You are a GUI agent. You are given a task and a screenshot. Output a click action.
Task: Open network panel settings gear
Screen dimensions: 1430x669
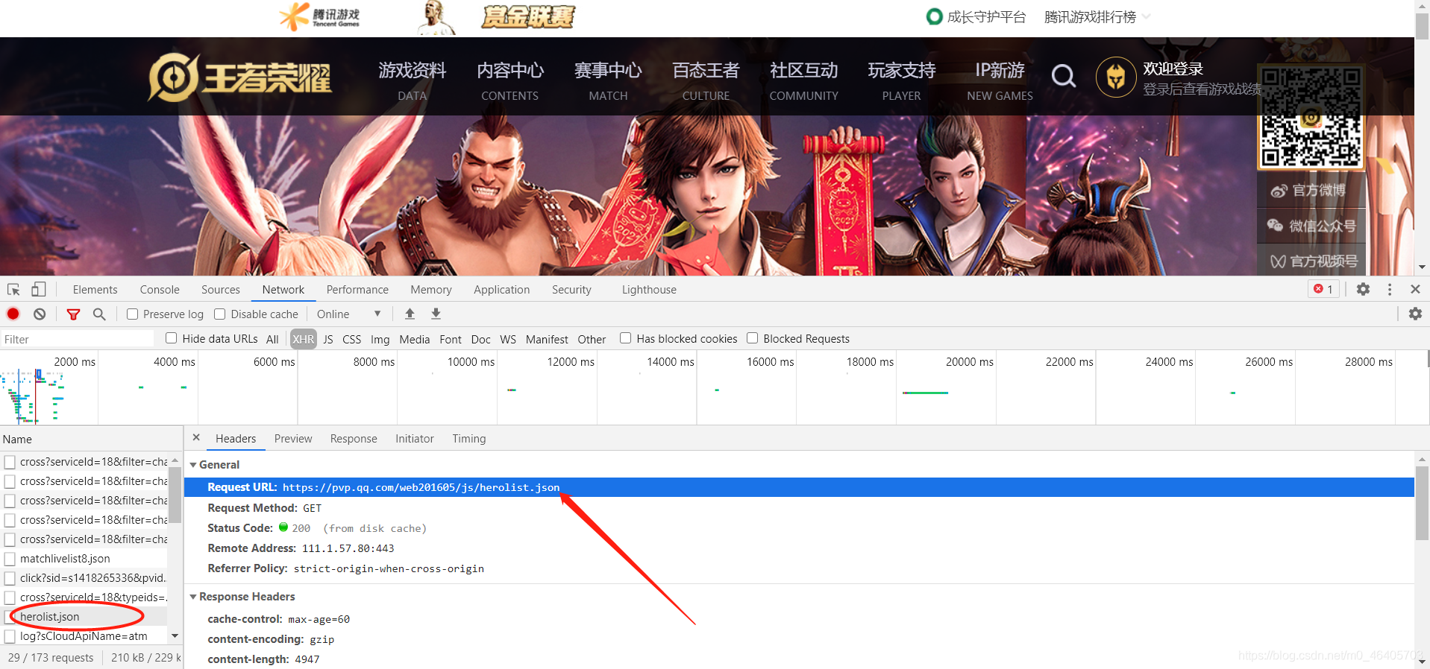click(1415, 314)
